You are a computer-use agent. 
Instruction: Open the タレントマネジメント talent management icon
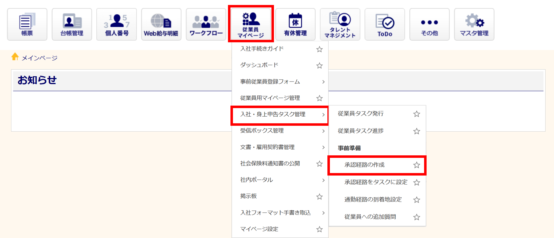click(x=340, y=24)
